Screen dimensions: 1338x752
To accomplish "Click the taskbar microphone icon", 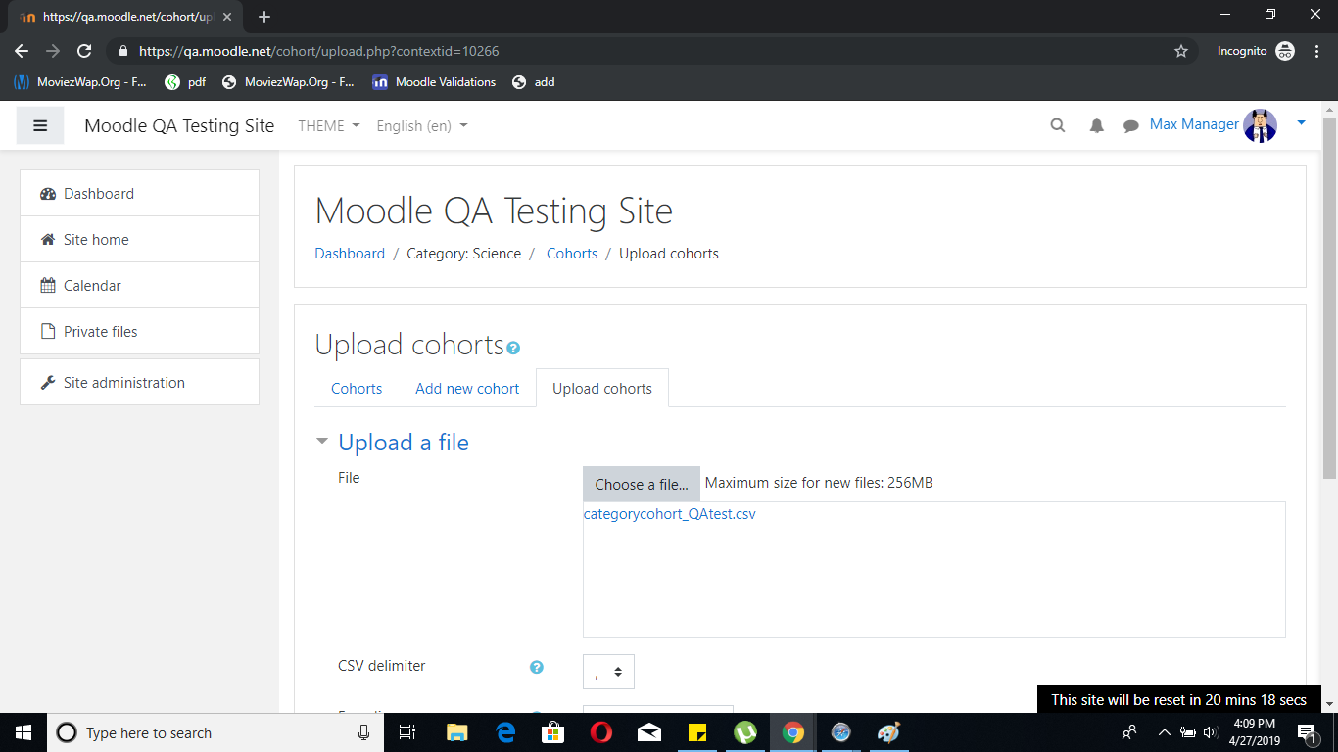I will point(364,732).
